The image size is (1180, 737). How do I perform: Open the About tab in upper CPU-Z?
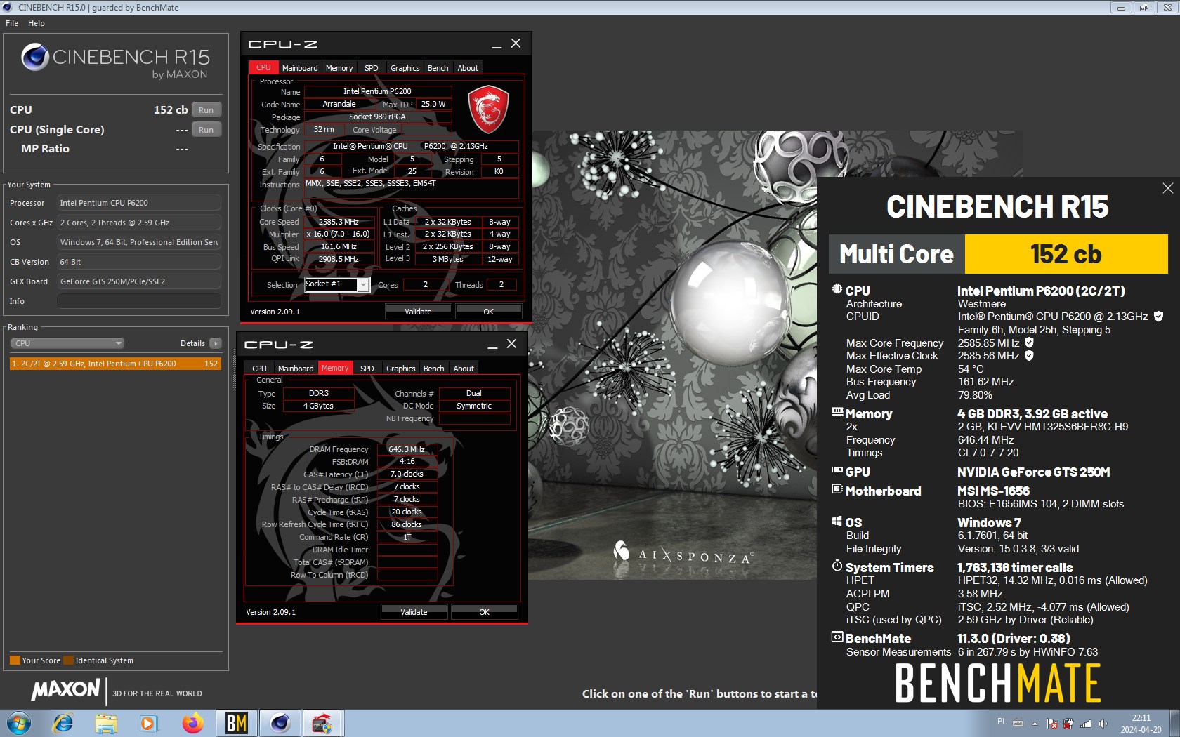[x=468, y=68]
